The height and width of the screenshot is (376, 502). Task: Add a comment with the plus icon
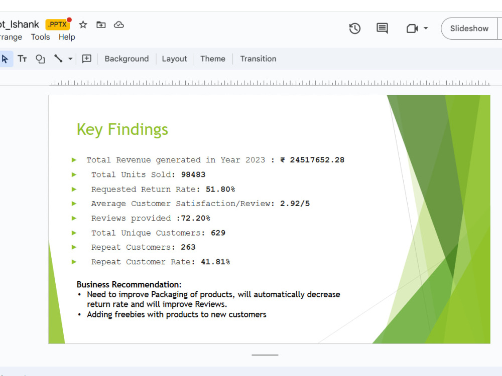click(x=87, y=59)
